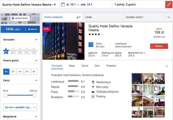173x120 pixels.
Task: Toggle the 0+ guest rating filter
Action: (x=6, y=71)
